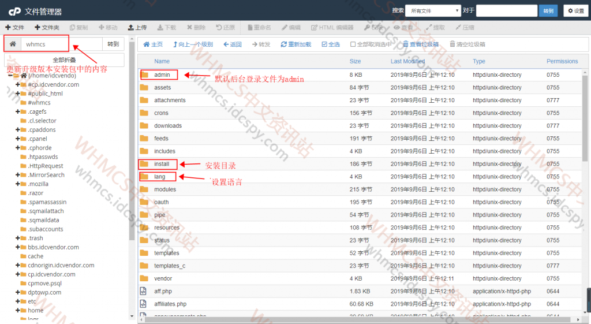The height and width of the screenshot is (324, 591).
Task: Click the file list horizontal scrollbar
Action: pyautogui.click(x=358, y=320)
